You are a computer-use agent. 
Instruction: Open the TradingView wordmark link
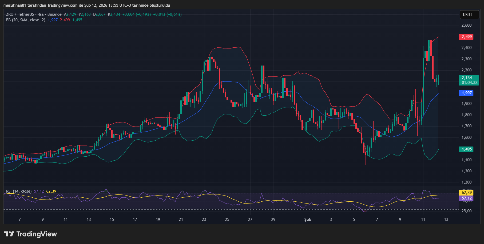point(37,234)
